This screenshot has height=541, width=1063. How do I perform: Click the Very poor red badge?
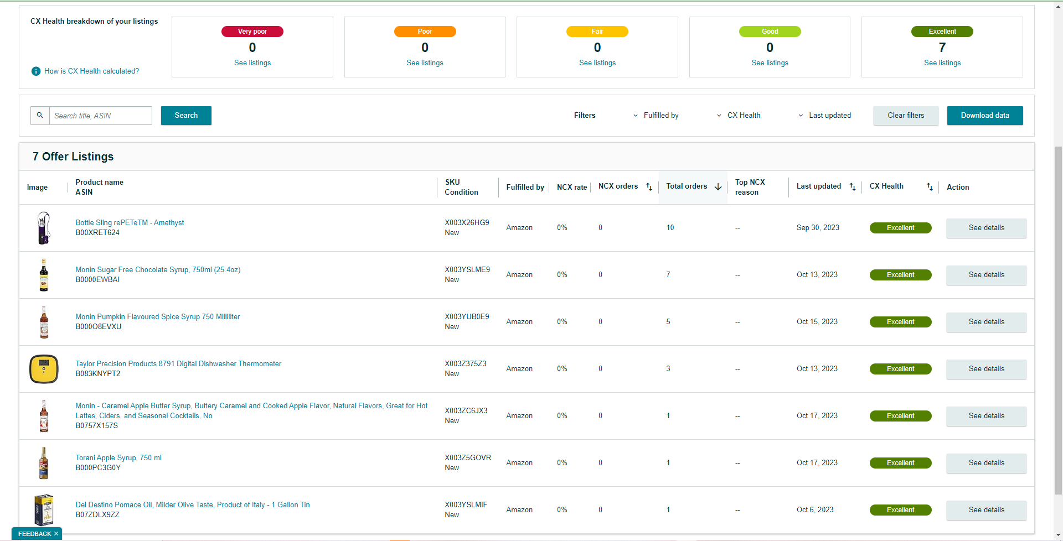[x=252, y=32]
